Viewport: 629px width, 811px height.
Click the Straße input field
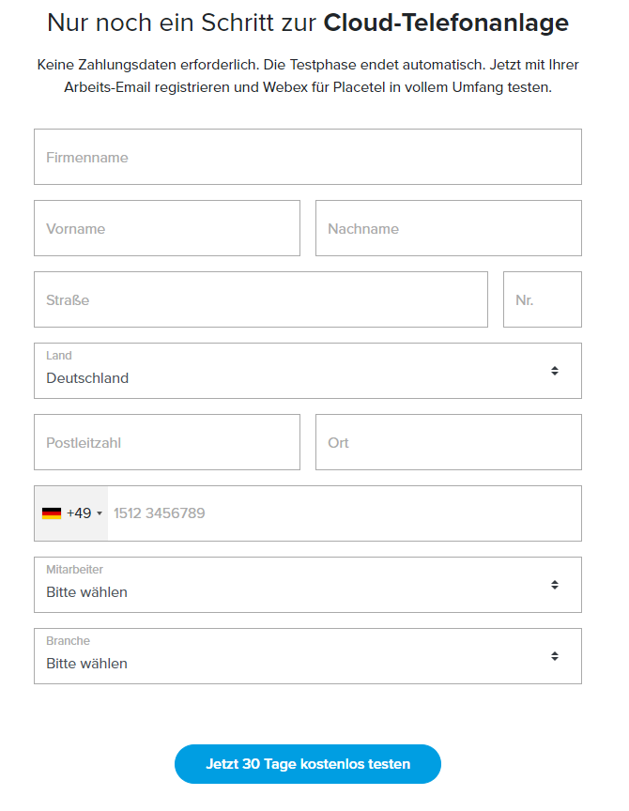pyautogui.click(x=261, y=299)
